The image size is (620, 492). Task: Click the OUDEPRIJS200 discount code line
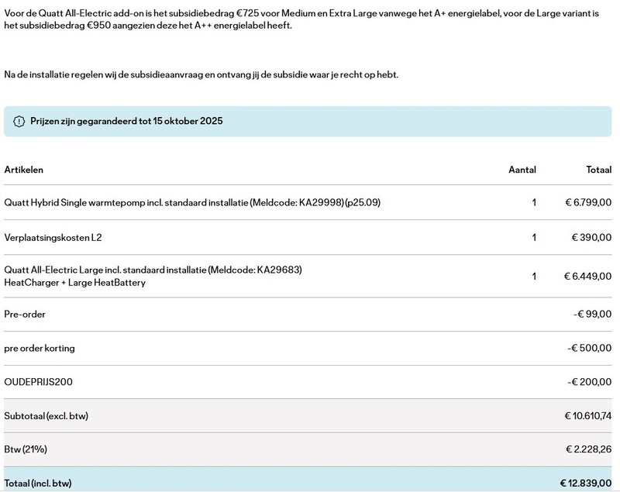38,382
